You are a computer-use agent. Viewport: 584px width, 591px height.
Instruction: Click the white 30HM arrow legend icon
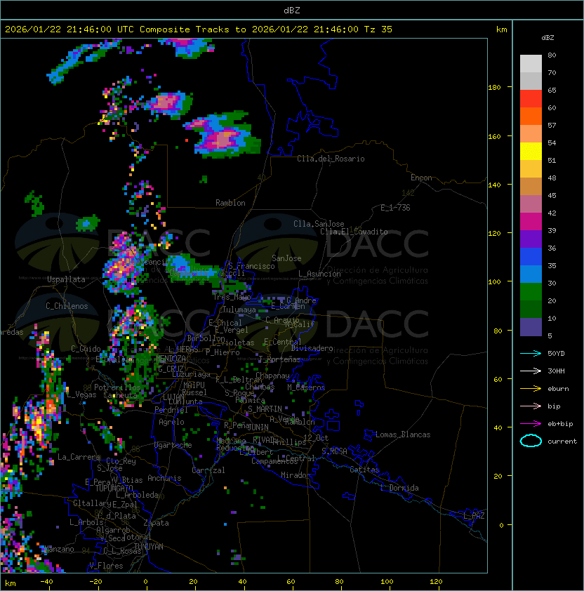coord(531,371)
